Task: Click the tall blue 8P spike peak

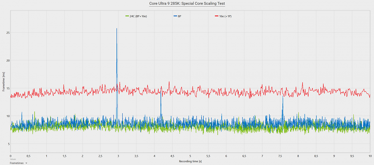Action: [116, 29]
